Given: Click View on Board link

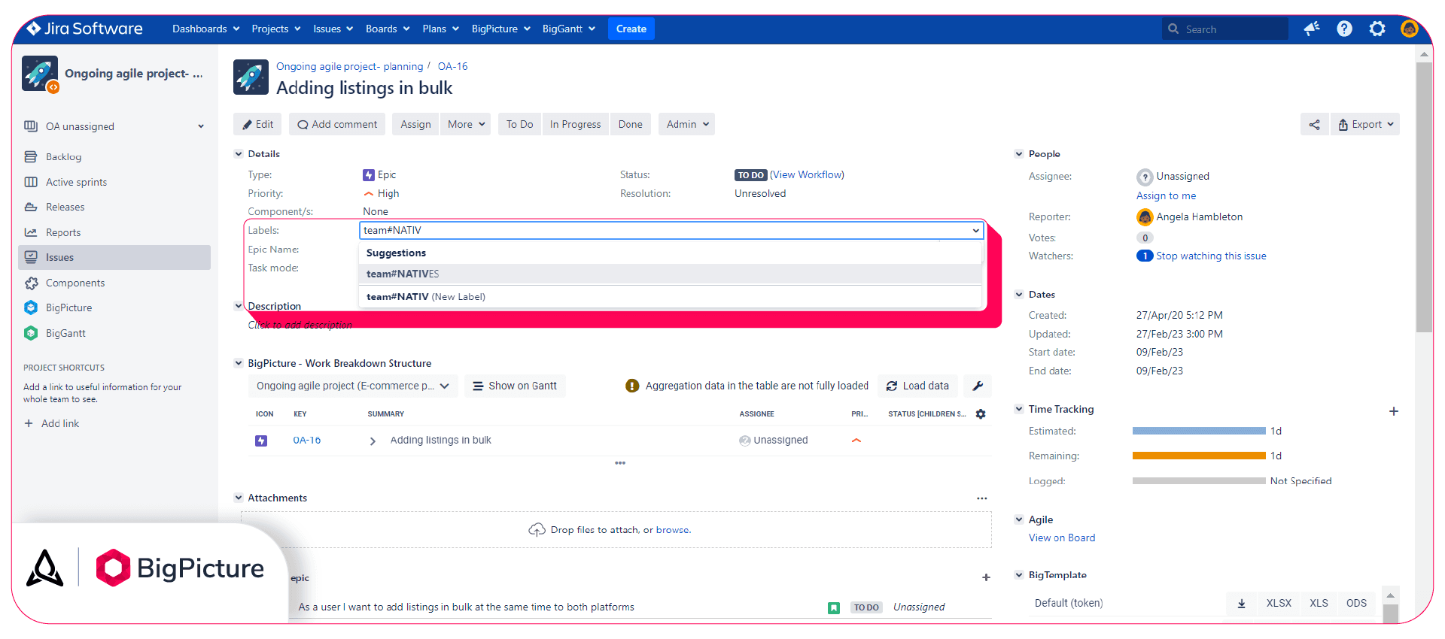Looking at the screenshot, I should 1062,538.
